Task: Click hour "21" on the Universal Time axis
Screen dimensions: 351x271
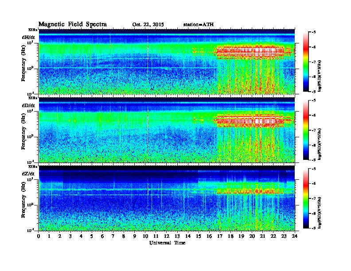Action: (262, 236)
